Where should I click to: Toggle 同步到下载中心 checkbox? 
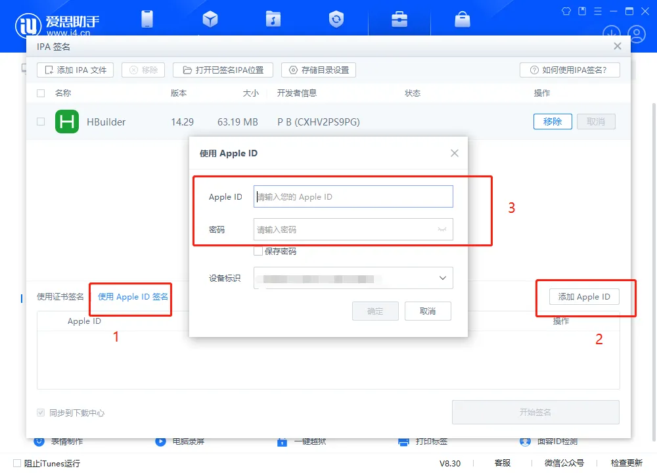tap(41, 413)
